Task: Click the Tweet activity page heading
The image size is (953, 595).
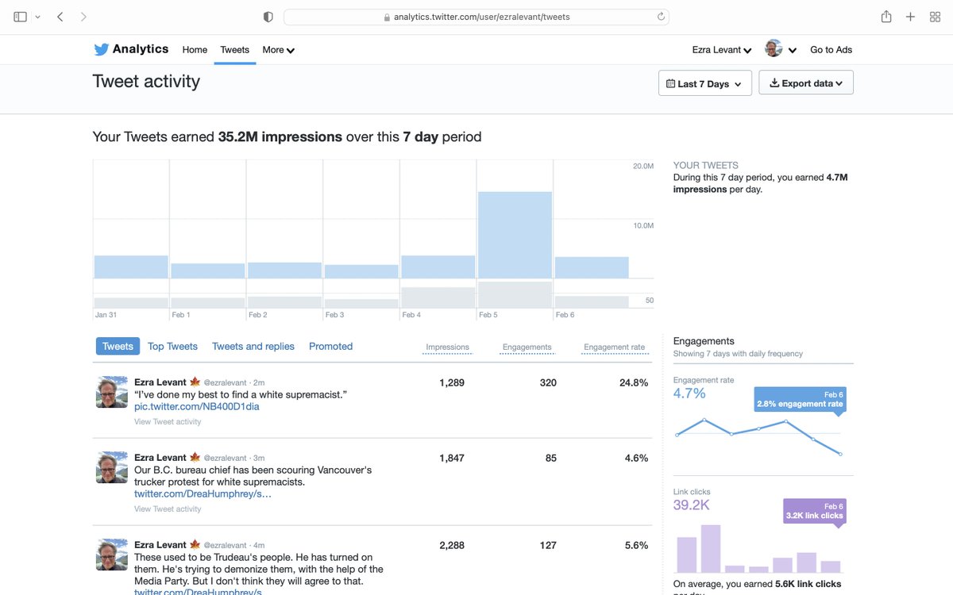Action: pyautogui.click(x=146, y=82)
